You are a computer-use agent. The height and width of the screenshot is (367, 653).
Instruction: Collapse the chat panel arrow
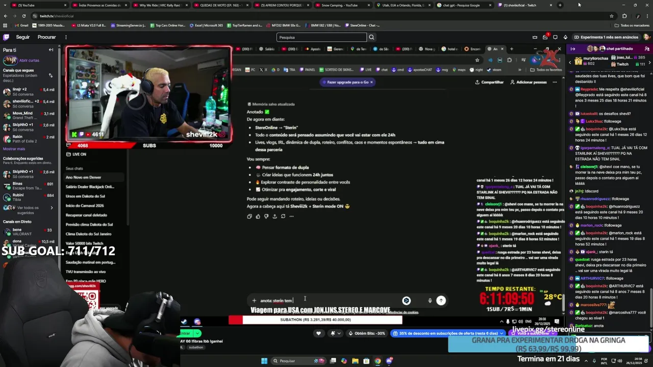point(573,49)
